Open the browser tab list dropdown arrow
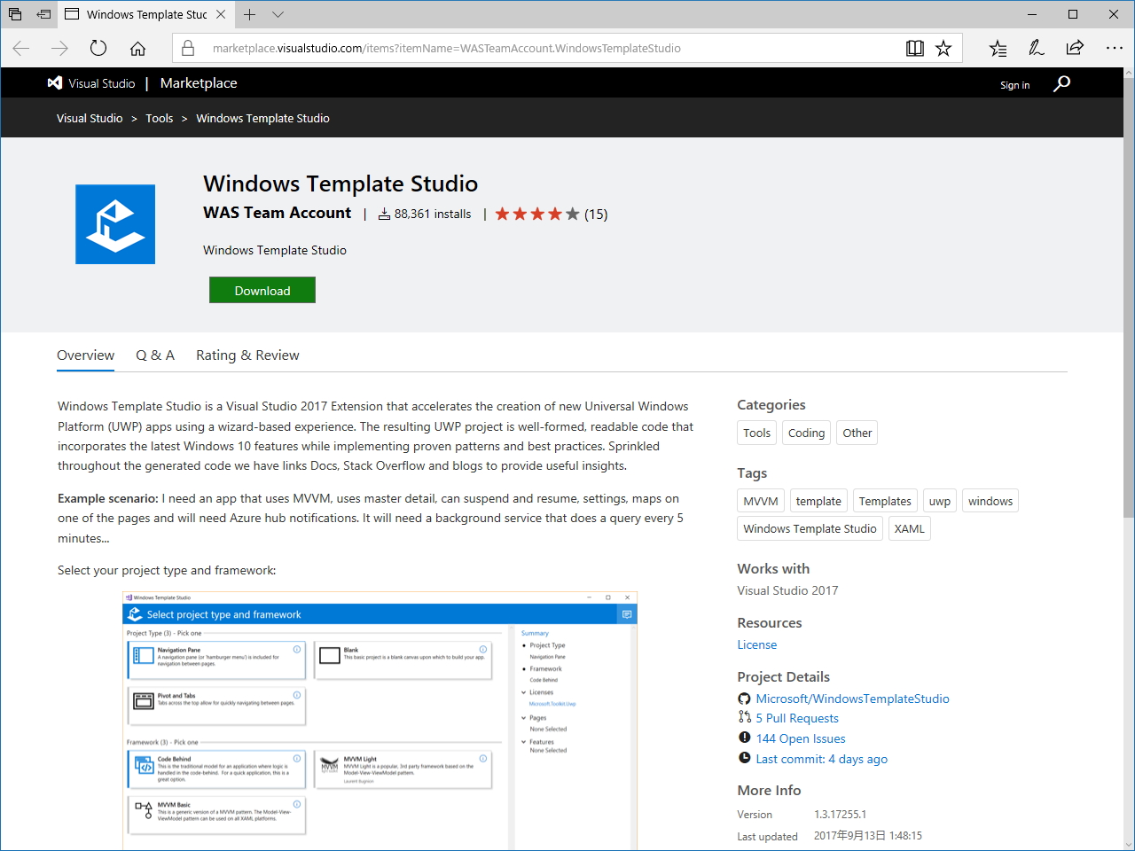 [x=278, y=14]
